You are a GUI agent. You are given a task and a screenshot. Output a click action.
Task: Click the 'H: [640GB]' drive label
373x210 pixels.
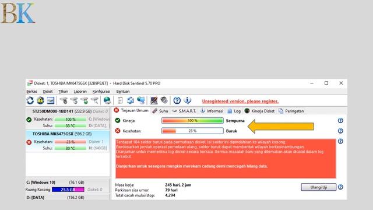click(x=97, y=148)
